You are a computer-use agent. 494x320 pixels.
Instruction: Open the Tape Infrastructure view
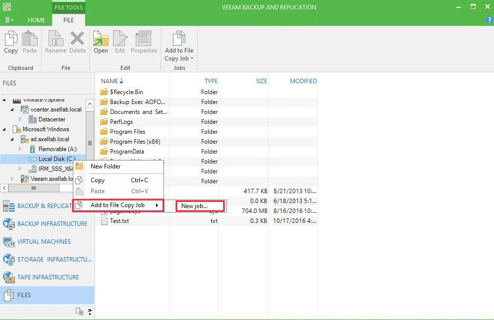click(48, 277)
